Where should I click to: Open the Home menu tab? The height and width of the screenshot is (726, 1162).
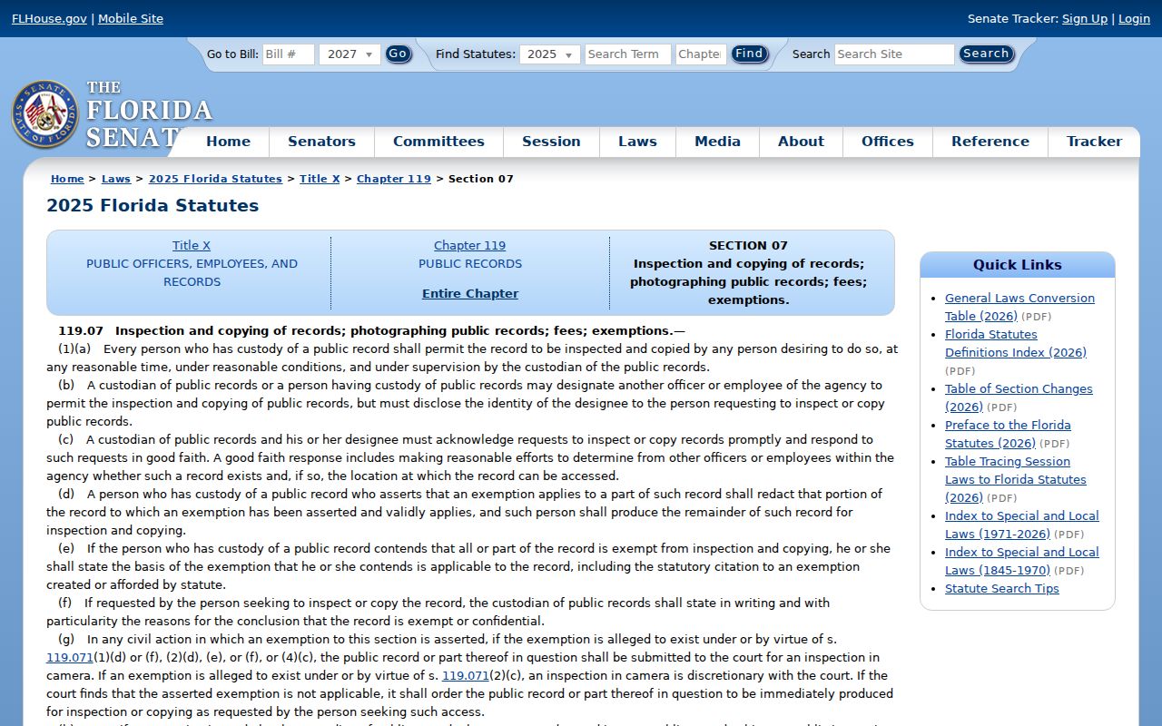(x=228, y=142)
